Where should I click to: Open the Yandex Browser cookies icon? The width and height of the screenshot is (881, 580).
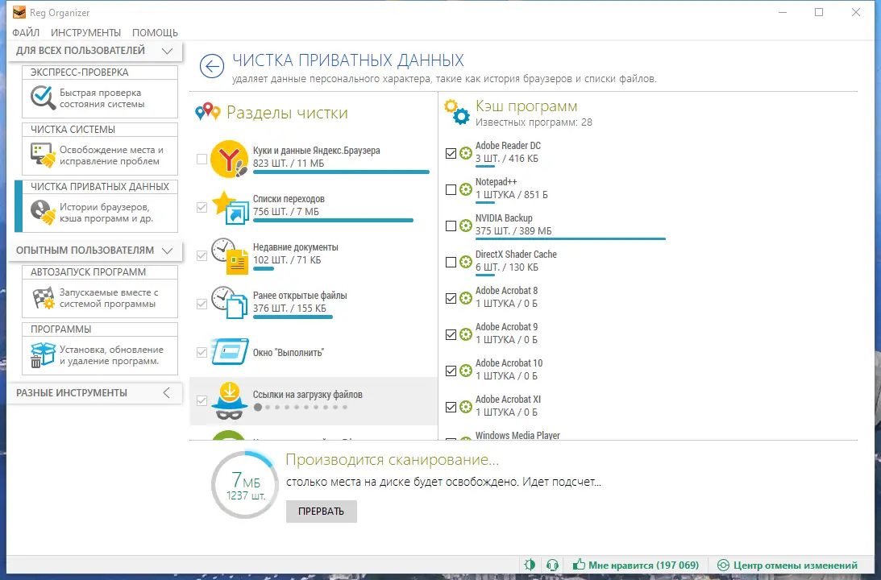pos(229,159)
